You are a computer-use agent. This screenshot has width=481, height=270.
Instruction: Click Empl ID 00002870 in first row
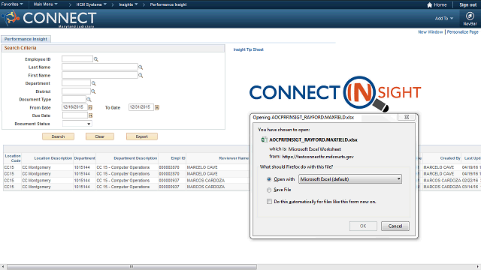click(x=169, y=167)
